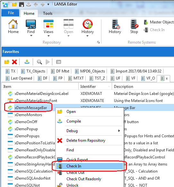
Task: Select the DF favorites tab
Action: (x=43, y=78)
